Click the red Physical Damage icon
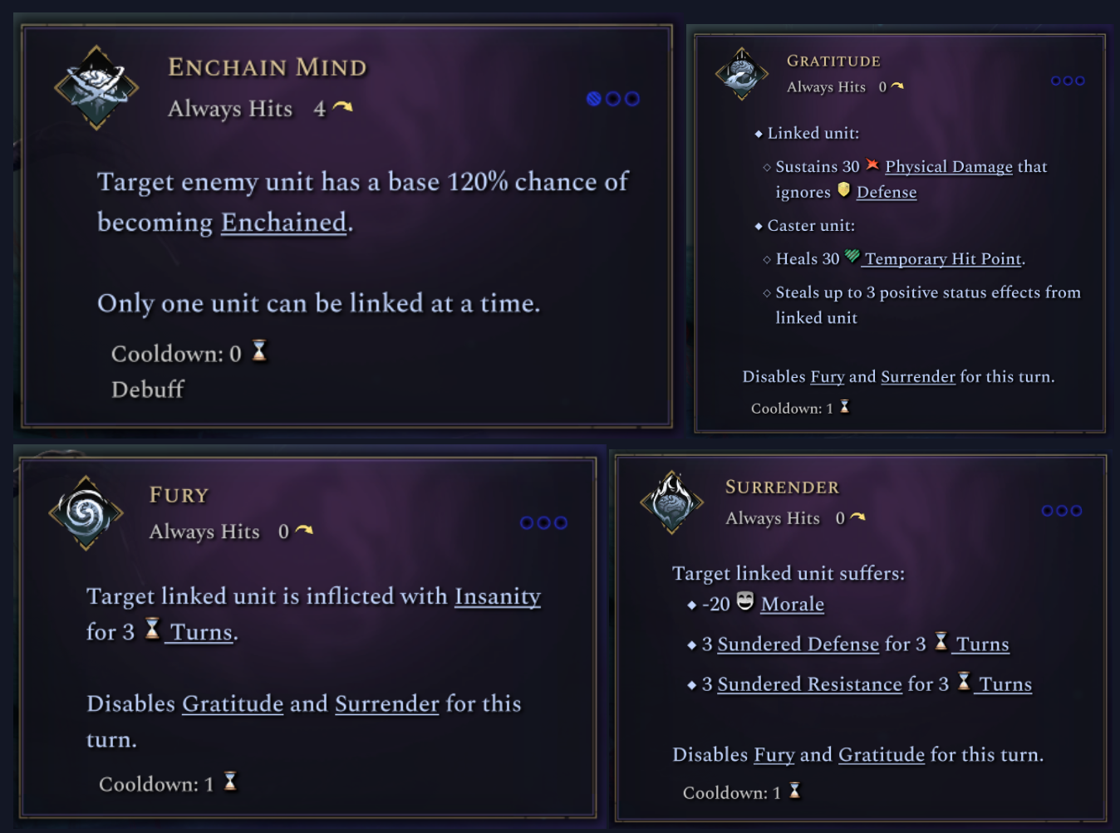The width and height of the screenshot is (1120, 833). (872, 164)
